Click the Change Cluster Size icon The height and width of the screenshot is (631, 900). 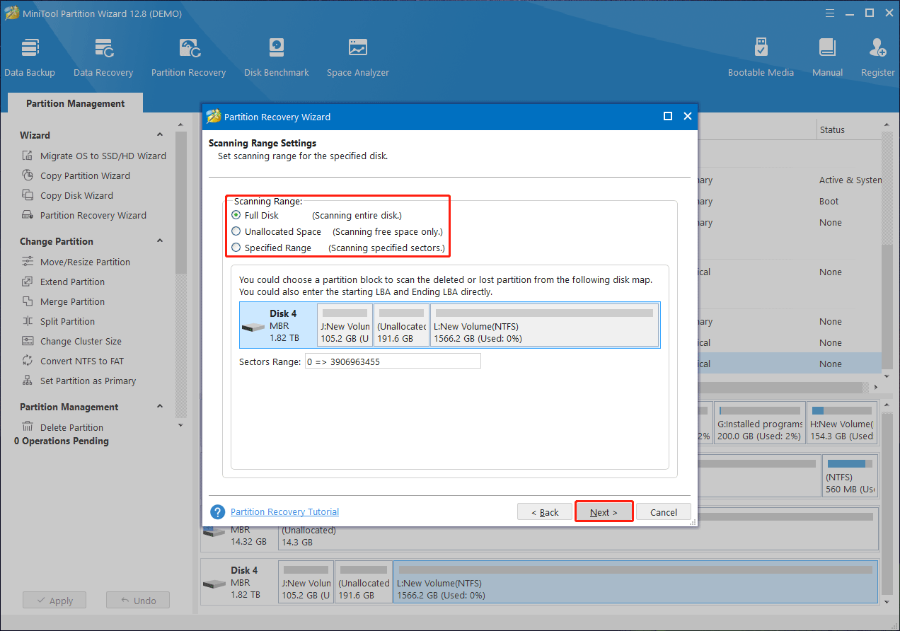[x=28, y=341]
